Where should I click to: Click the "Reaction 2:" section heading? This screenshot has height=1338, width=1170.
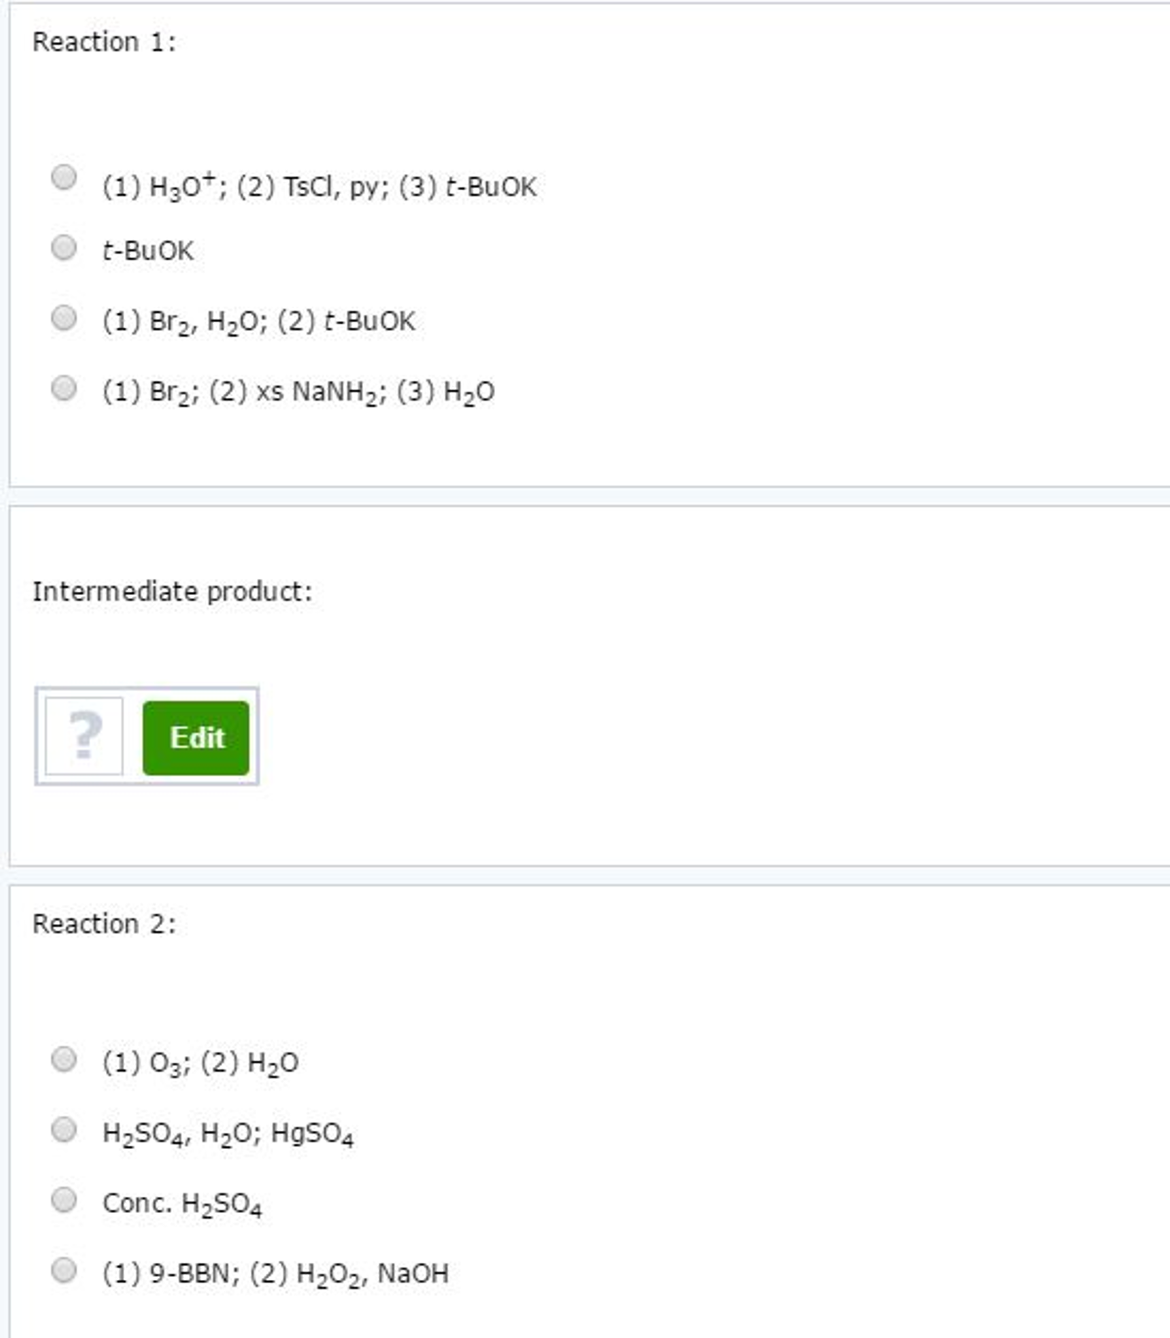click(105, 924)
